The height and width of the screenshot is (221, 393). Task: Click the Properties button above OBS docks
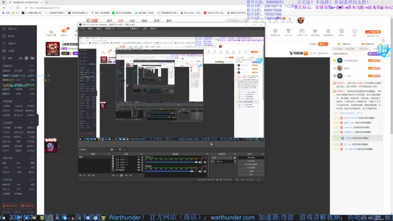(114, 150)
